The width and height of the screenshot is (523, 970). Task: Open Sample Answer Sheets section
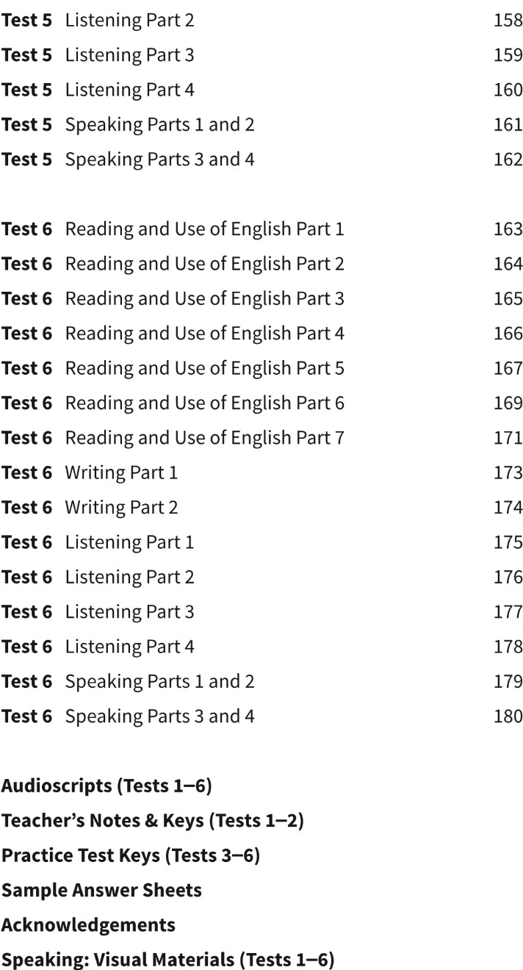[101, 890]
